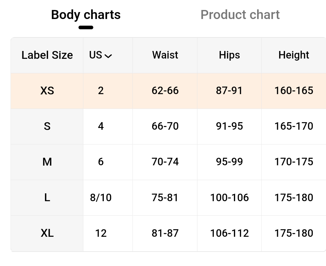Switch to the Product chart tab

pos(240,15)
